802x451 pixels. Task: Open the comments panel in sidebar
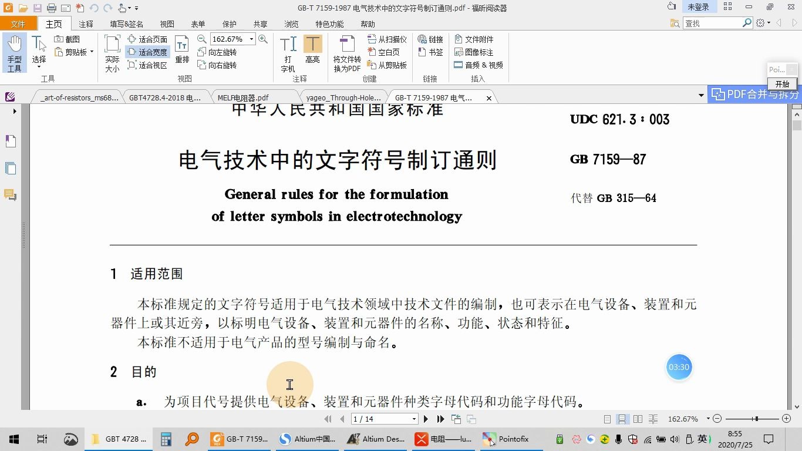tap(11, 195)
